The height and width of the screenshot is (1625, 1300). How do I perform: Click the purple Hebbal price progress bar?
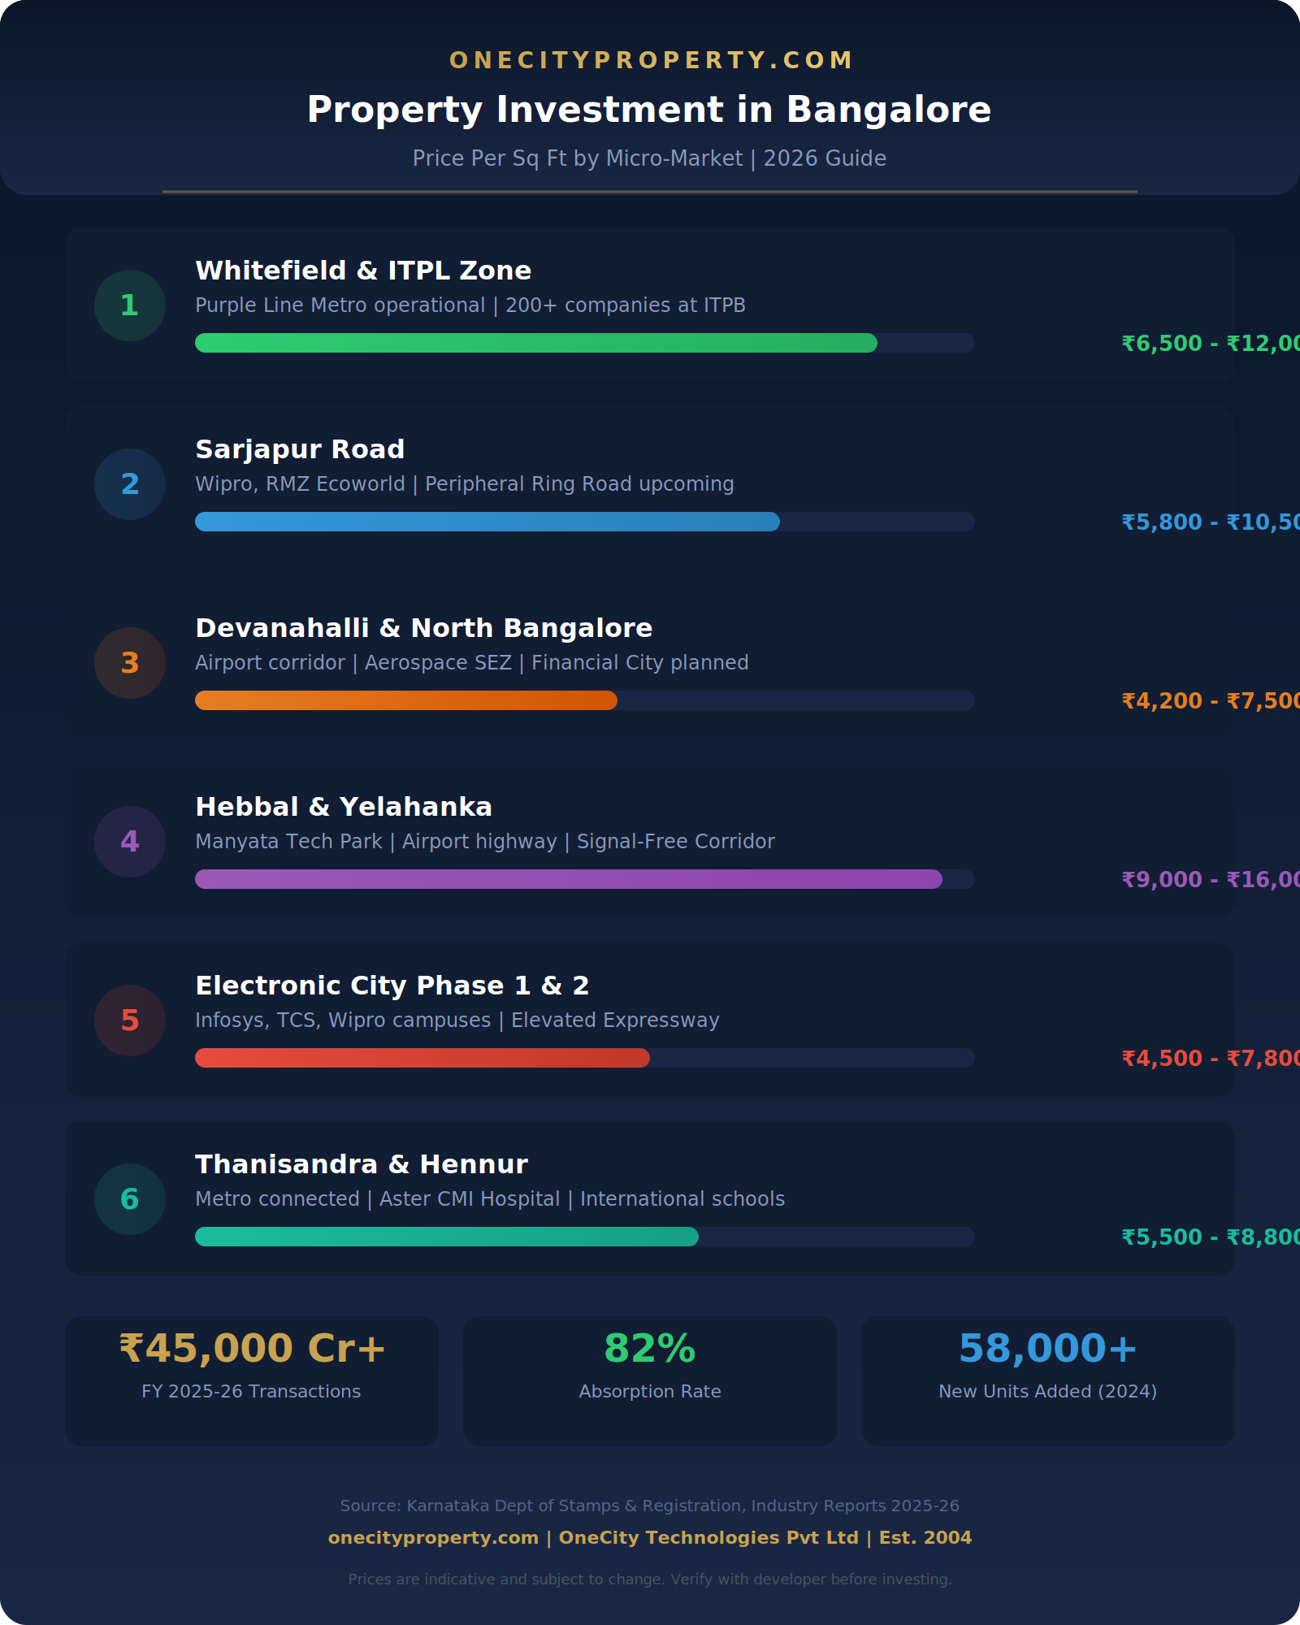point(569,879)
